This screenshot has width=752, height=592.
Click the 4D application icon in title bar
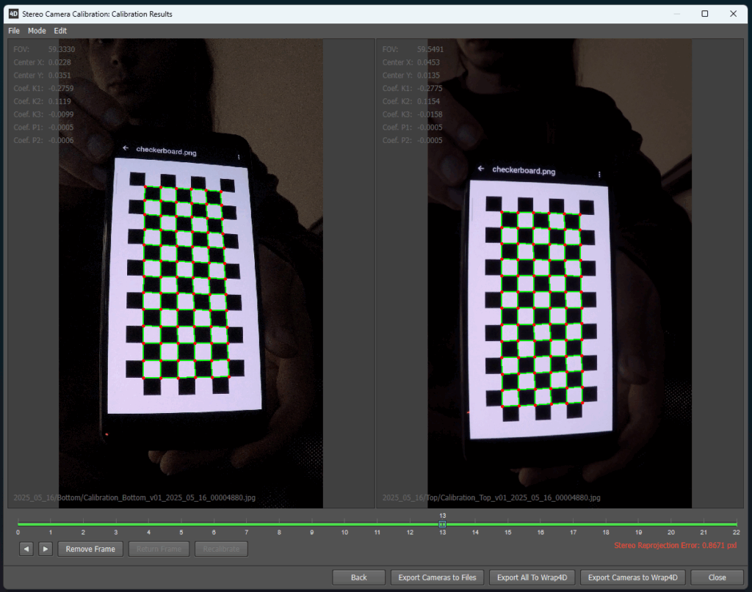pos(13,13)
